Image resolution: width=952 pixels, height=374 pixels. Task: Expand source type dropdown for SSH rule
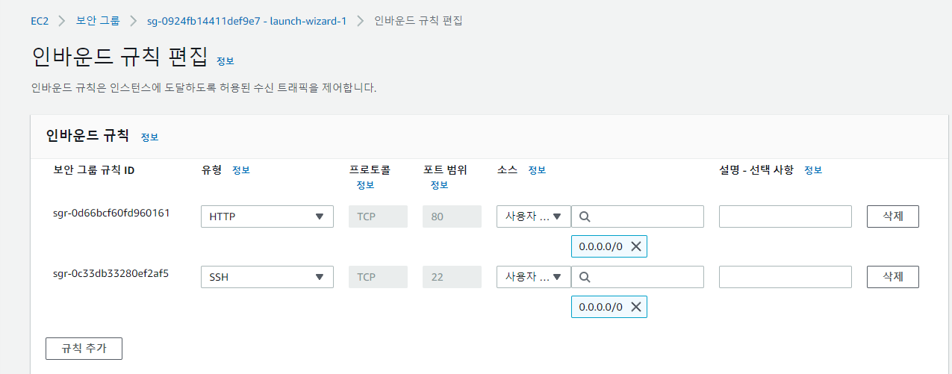click(534, 277)
